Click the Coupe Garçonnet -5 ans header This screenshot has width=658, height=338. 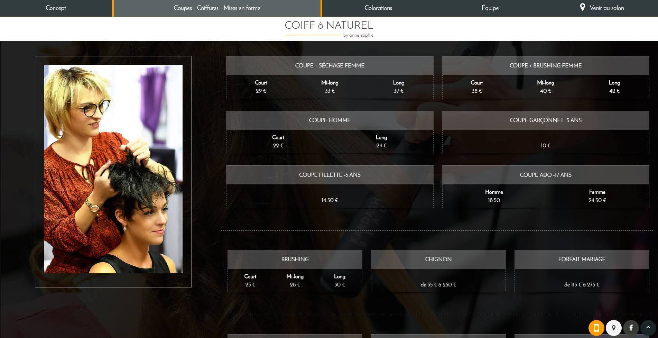pyautogui.click(x=545, y=120)
